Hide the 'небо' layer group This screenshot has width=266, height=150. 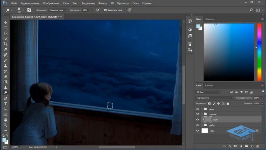[197, 125]
